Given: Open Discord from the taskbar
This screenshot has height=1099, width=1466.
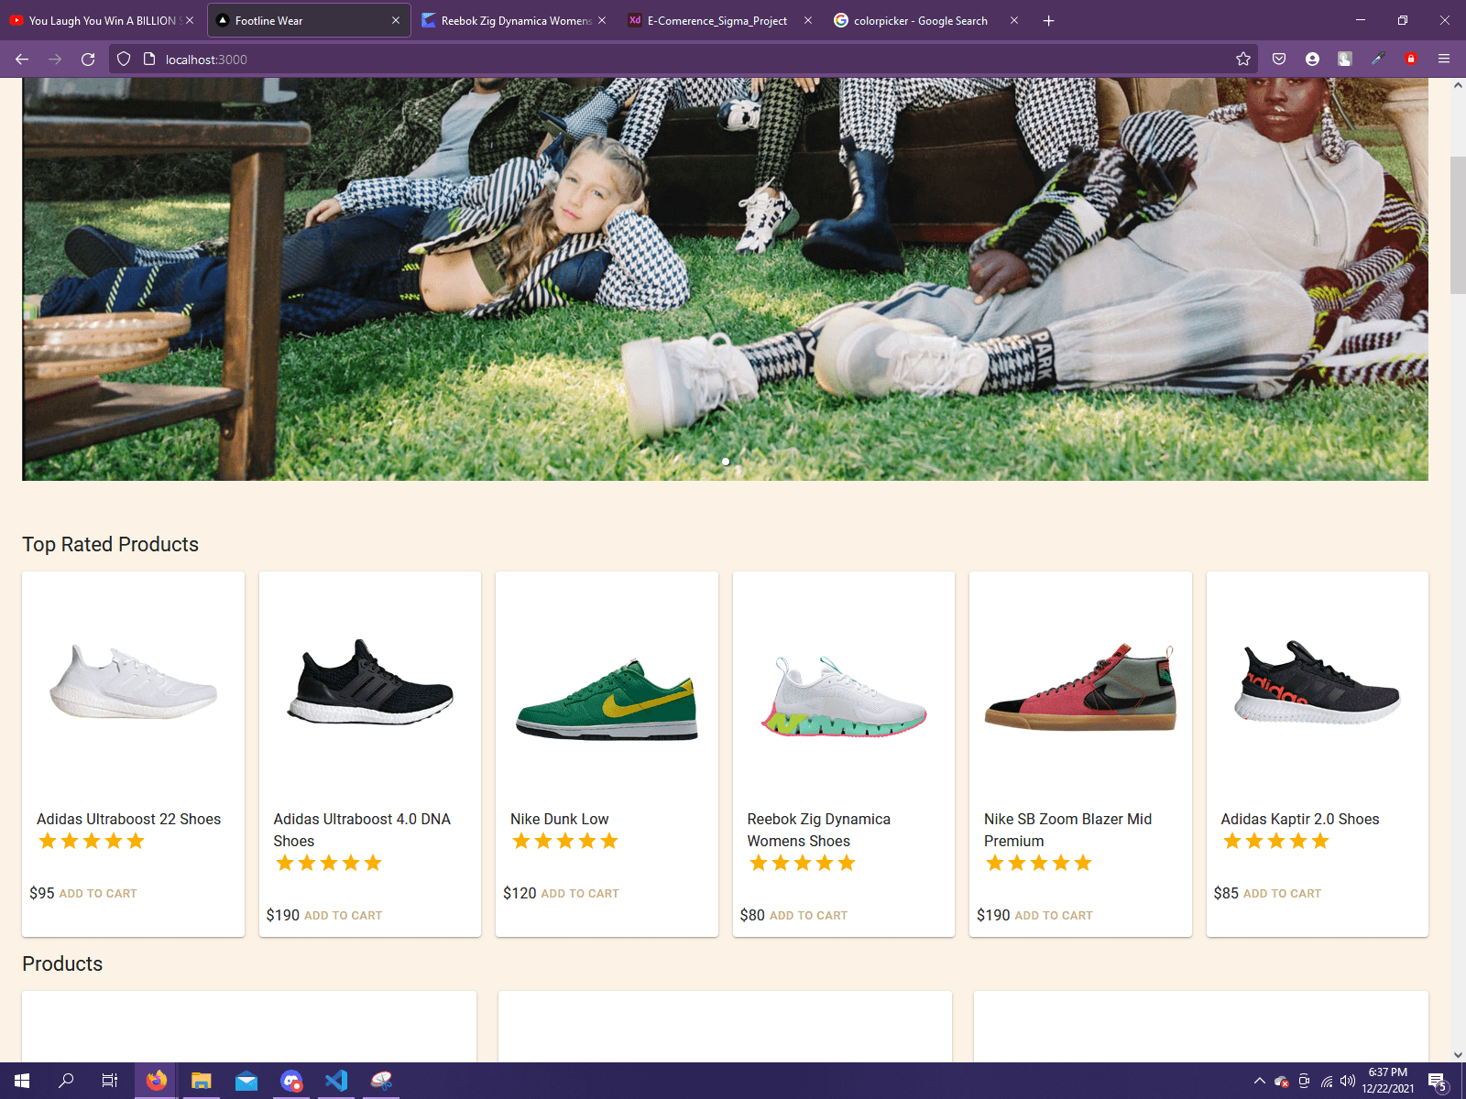Looking at the screenshot, I should 291,1081.
